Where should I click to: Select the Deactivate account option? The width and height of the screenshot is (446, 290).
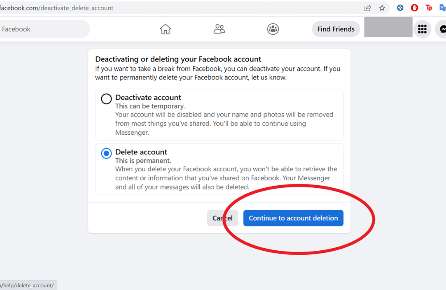pos(106,99)
